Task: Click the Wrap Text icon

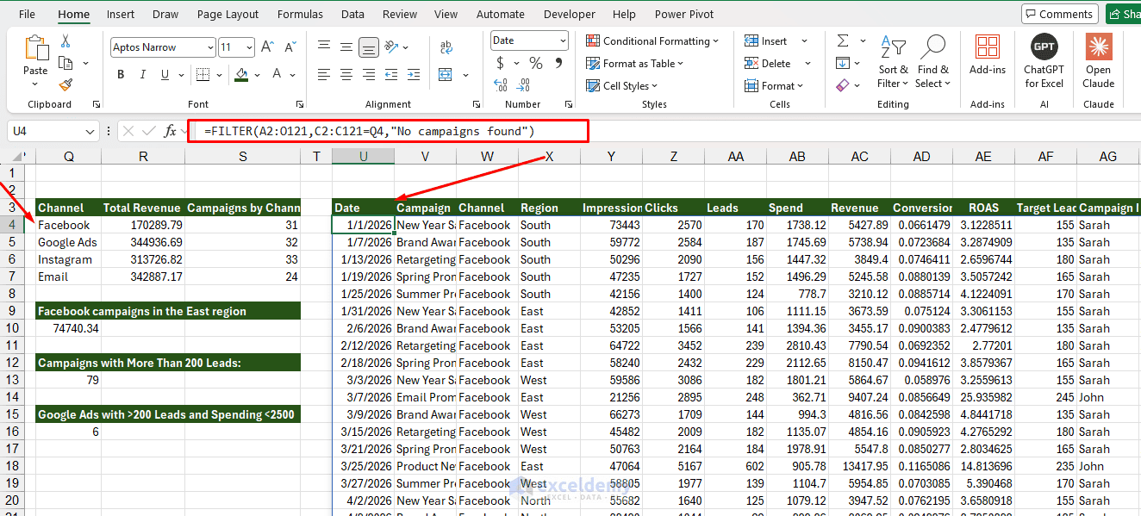Action: pyautogui.click(x=446, y=47)
